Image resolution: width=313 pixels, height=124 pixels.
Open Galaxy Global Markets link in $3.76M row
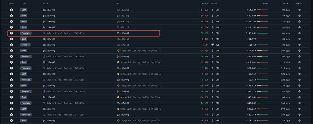click(66, 80)
